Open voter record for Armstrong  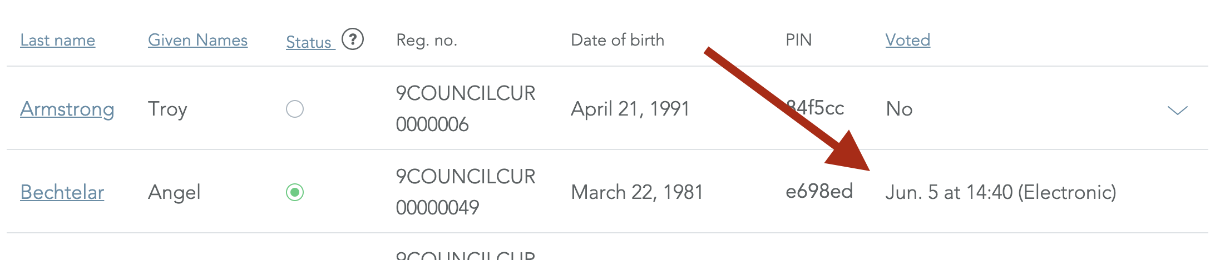coord(67,109)
